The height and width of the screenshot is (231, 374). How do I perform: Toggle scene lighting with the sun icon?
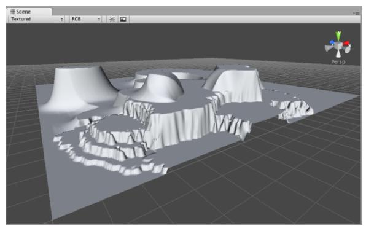point(112,19)
